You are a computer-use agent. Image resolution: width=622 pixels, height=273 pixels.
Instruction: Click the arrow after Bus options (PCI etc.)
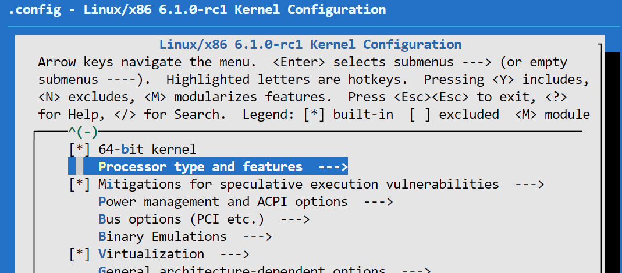click(295, 219)
